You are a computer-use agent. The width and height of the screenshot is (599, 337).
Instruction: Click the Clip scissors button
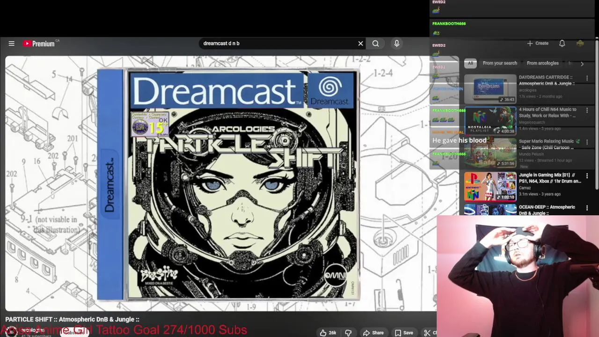click(x=430, y=333)
